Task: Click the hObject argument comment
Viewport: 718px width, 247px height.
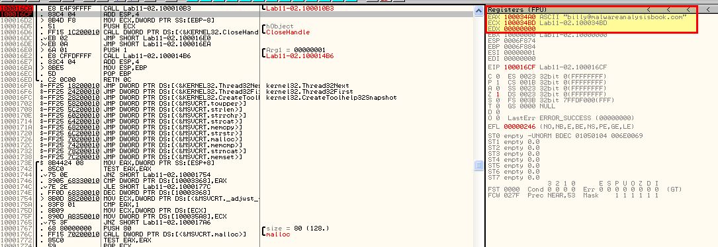Action: click(x=280, y=26)
